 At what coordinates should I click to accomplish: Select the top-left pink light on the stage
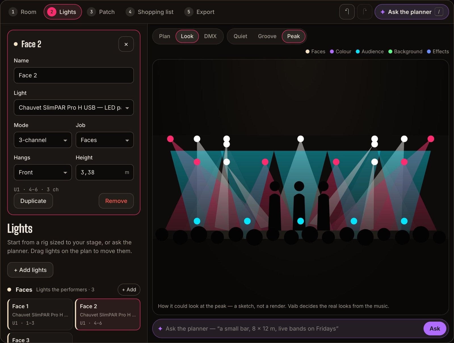coord(170,139)
